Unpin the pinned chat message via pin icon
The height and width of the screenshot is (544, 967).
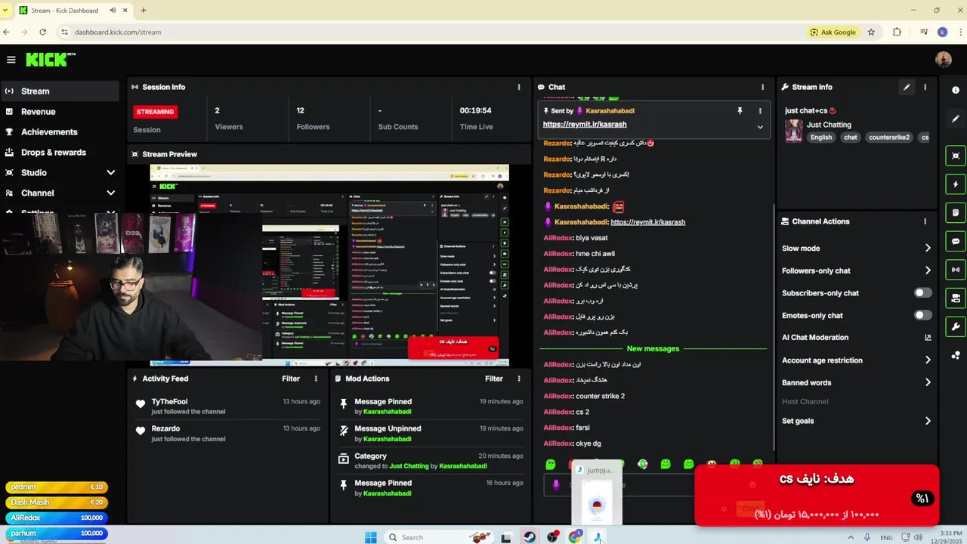click(740, 111)
